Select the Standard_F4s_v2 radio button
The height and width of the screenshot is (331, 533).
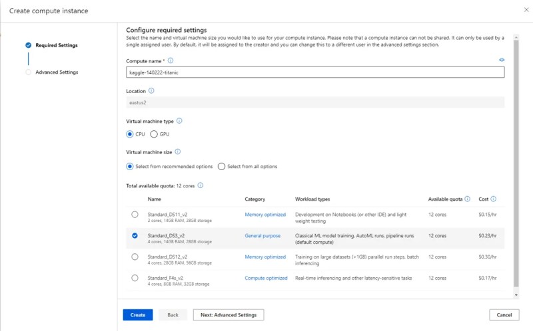click(135, 278)
